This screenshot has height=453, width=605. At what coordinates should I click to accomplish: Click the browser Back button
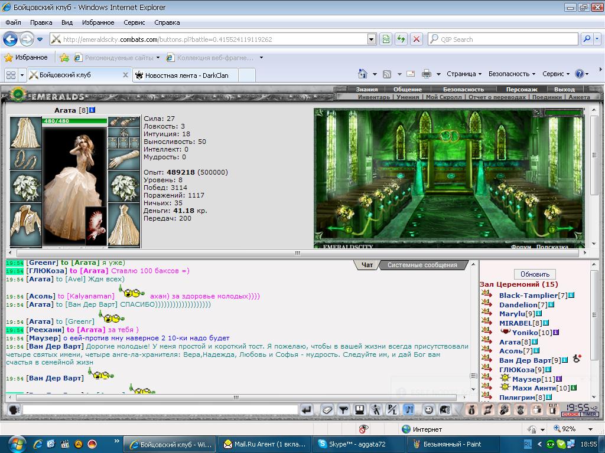click(x=11, y=39)
